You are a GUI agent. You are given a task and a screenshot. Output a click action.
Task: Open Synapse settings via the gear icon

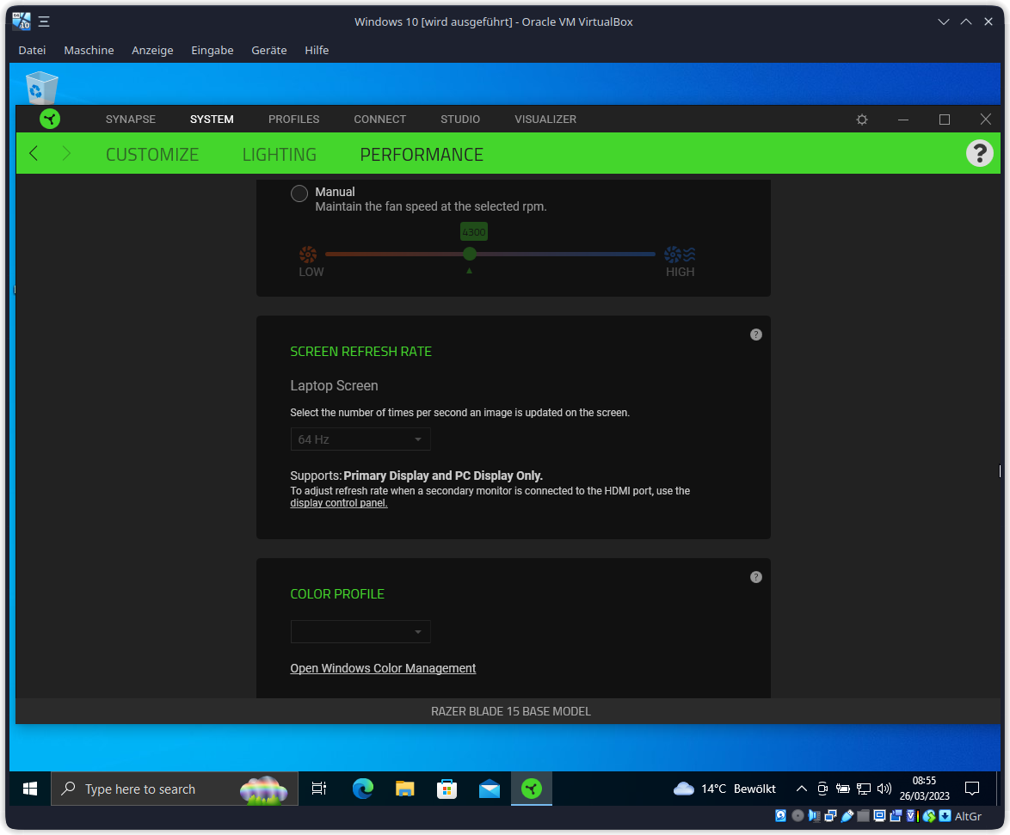point(861,120)
